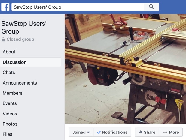Click the Share button
186x140 pixels.
[x=147, y=132]
